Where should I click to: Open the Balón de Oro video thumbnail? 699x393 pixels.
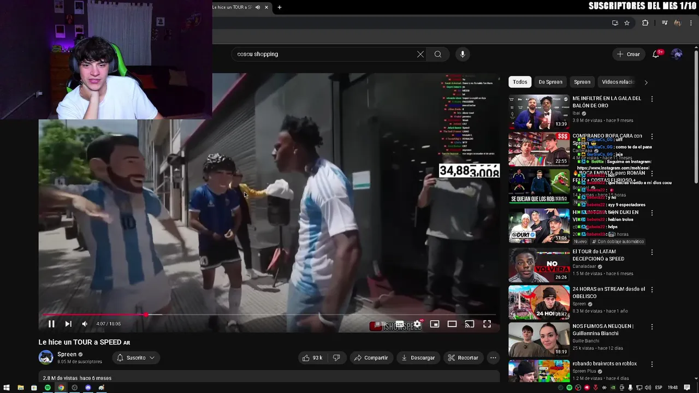[x=539, y=112]
